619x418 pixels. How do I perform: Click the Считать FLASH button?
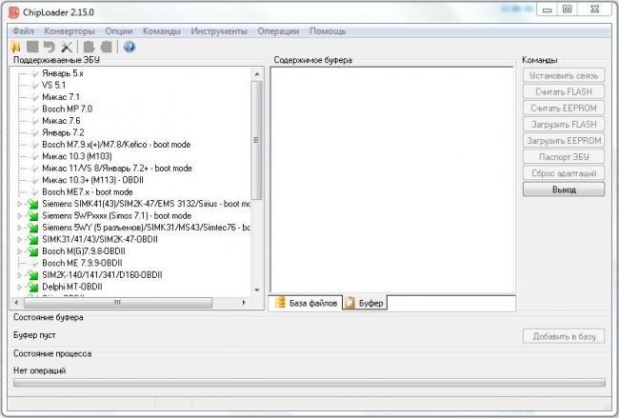[x=564, y=91]
